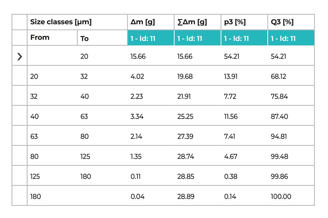Screen dimensions: 328x218
Task: Select the Q3 cell showing 75.84
Action: click(x=279, y=96)
